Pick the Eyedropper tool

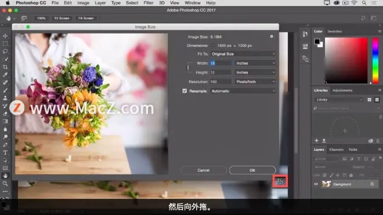coord(5,75)
